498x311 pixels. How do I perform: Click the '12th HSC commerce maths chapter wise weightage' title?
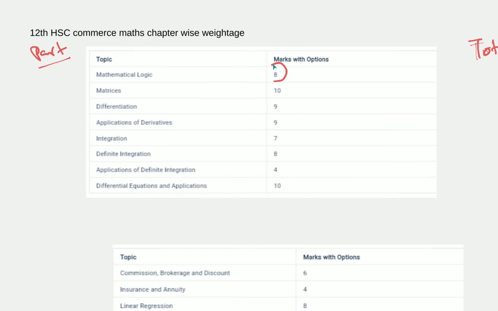click(137, 33)
